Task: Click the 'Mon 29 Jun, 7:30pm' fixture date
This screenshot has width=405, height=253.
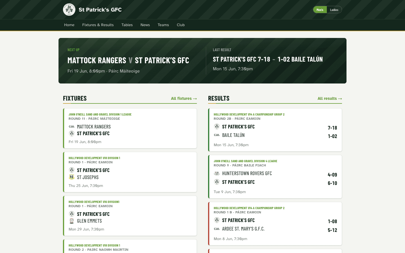Action: pyautogui.click(x=86, y=229)
